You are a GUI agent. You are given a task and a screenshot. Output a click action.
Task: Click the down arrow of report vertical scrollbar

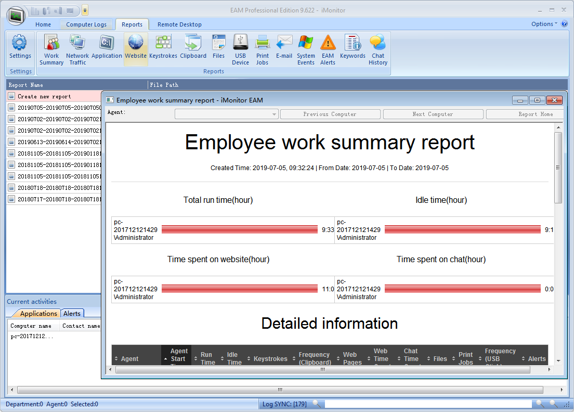(558, 360)
